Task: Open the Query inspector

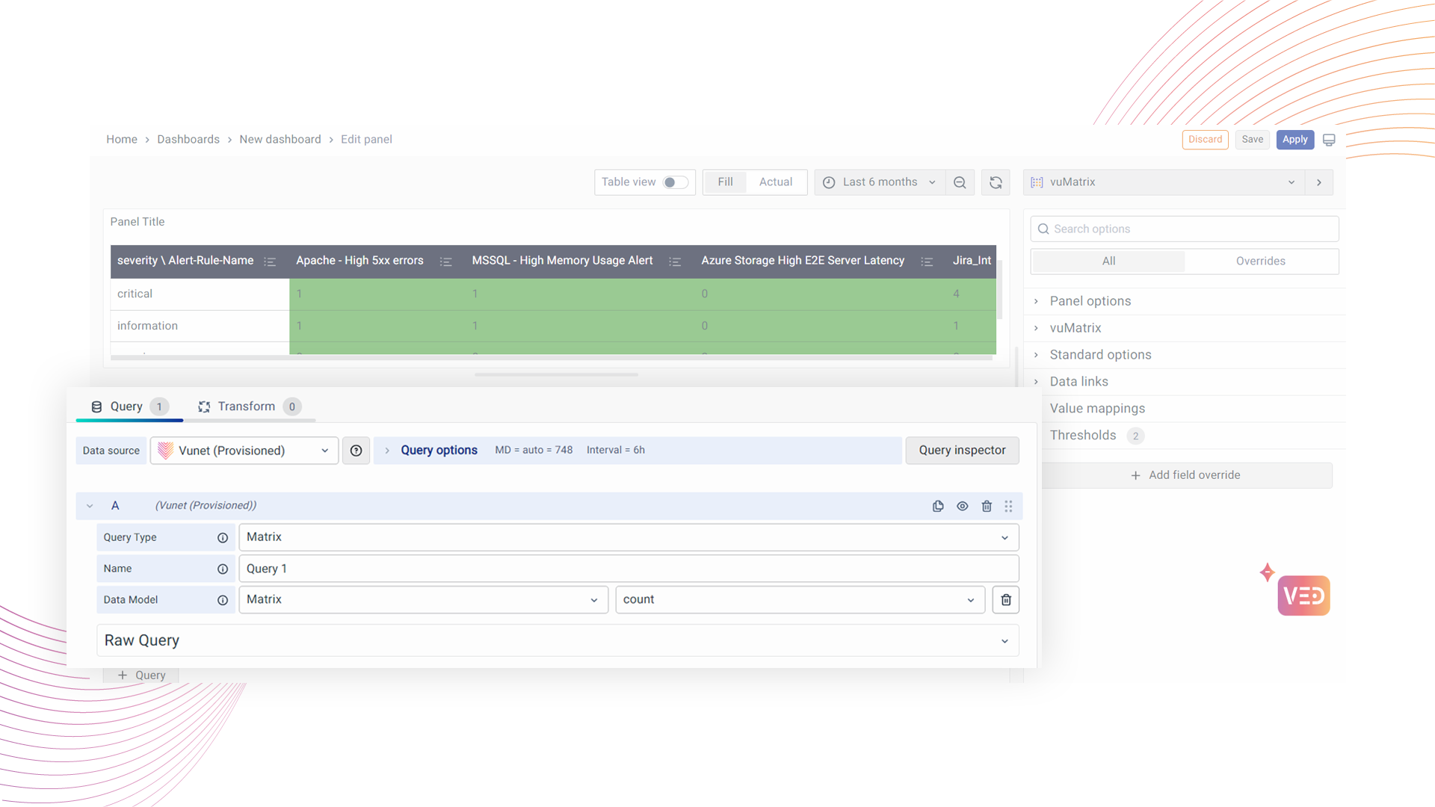Action: 962,451
